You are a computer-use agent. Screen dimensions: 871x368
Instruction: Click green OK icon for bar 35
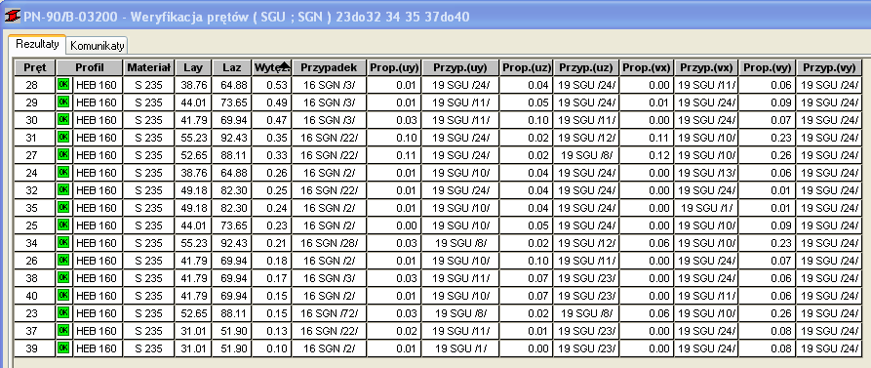(x=63, y=207)
